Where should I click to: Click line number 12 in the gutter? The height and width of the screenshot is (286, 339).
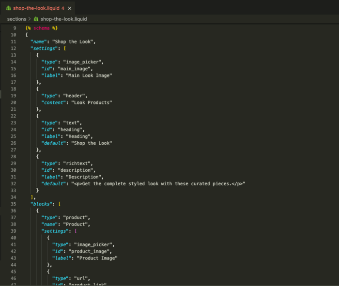[14, 48]
